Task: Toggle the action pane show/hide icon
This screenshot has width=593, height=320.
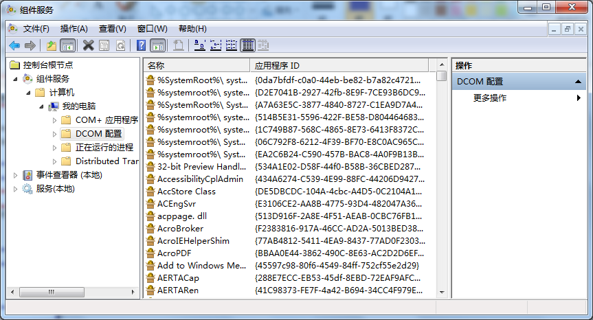Action: pos(158,46)
